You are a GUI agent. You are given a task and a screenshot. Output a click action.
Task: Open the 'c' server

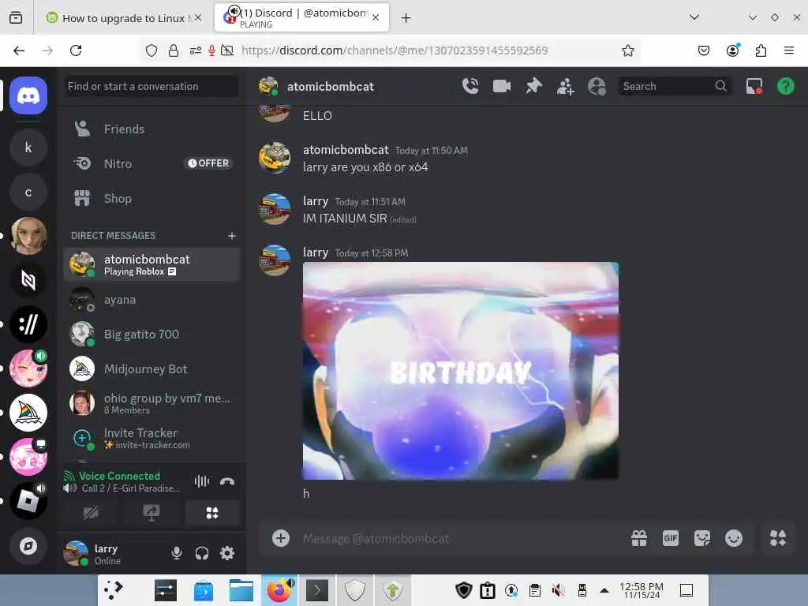pyautogui.click(x=28, y=193)
